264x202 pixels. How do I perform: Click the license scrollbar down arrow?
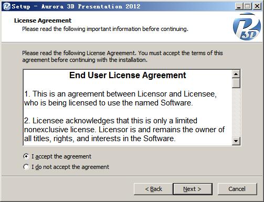[236, 141]
